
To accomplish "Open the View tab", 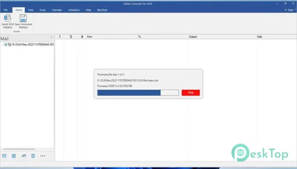I will 31,10.
